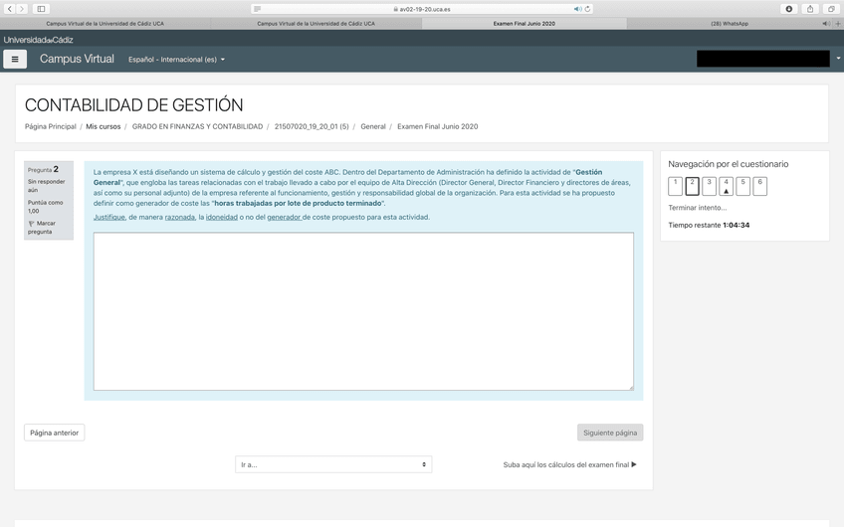Click the 'Pregunta 2' label
The height and width of the screenshot is (527, 844).
coord(43,169)
